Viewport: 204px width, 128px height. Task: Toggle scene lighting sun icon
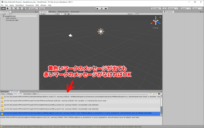pos(62,14)
